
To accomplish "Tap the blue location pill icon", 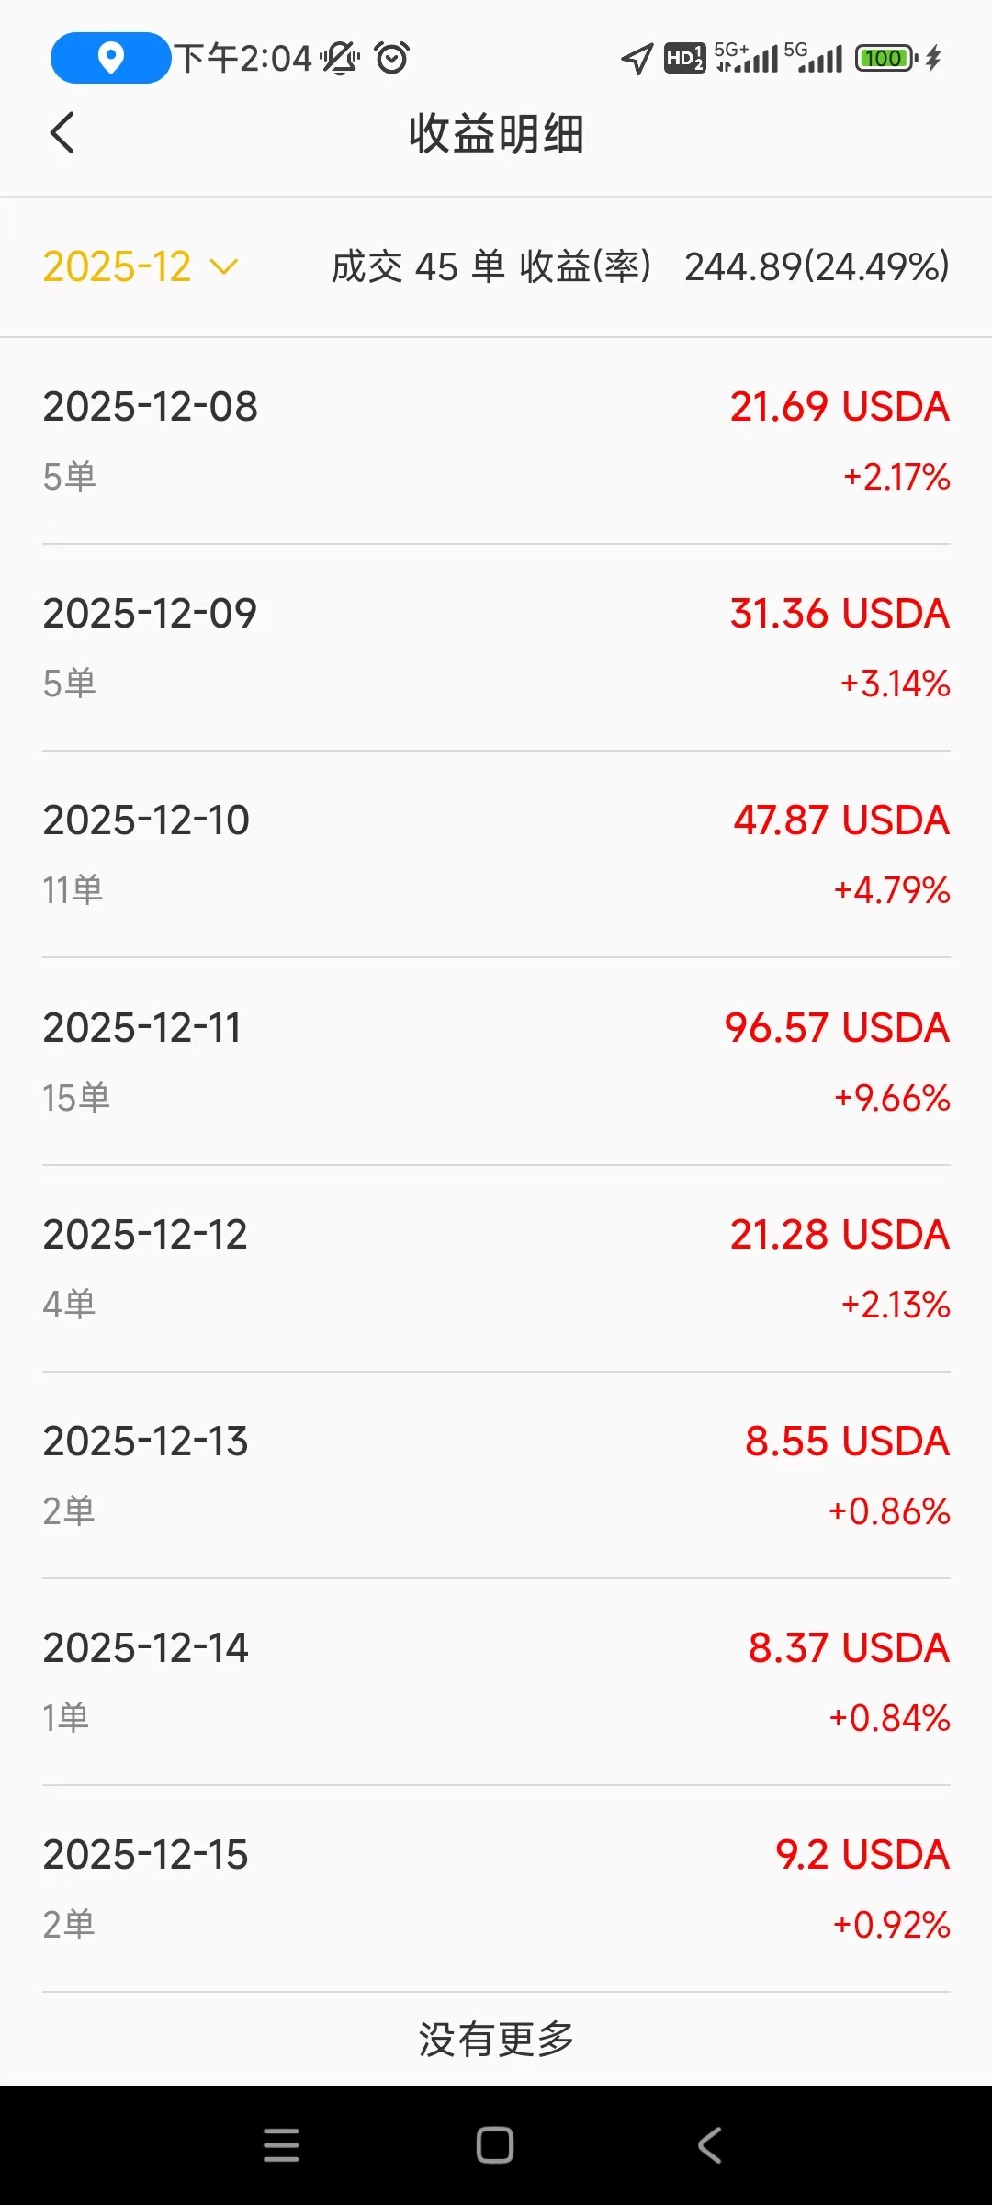I will 110,58.
